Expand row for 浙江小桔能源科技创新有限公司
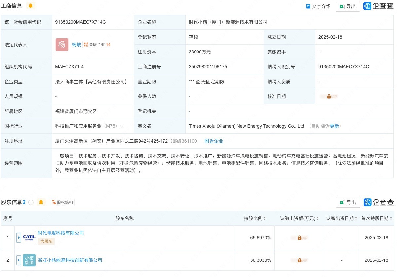This screenshot has height=277, width=397. tap(18, 260)
